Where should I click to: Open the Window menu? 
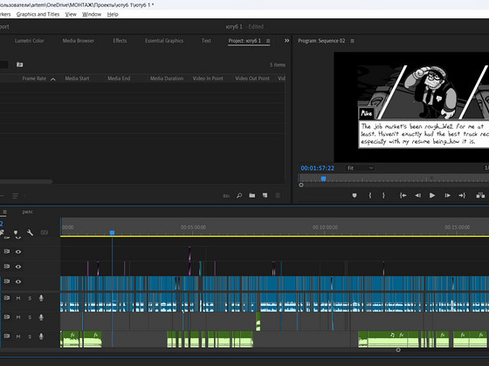point(92,14)
